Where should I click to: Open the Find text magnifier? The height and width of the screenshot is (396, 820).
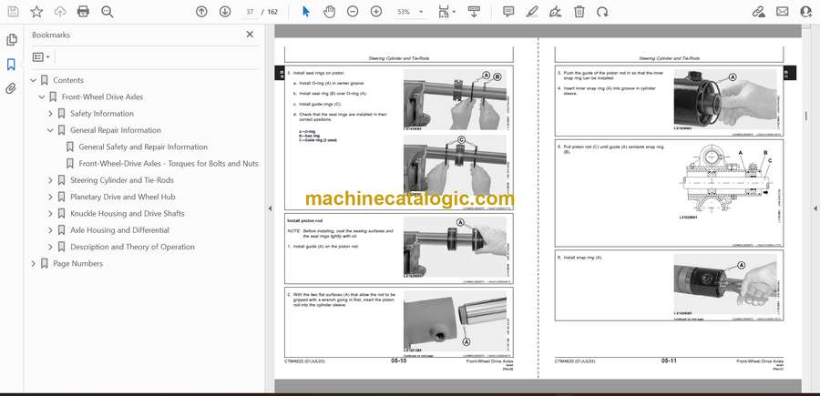[108, 12]
